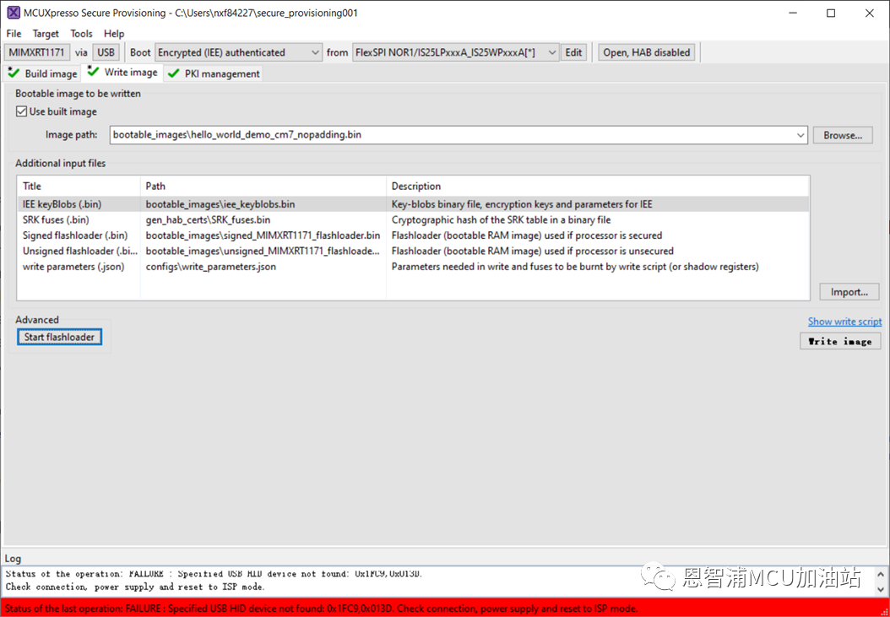Click scroll up arrow in Log panel
The height and width of the screenshot is (617, 890).
[x=881, y=573]
